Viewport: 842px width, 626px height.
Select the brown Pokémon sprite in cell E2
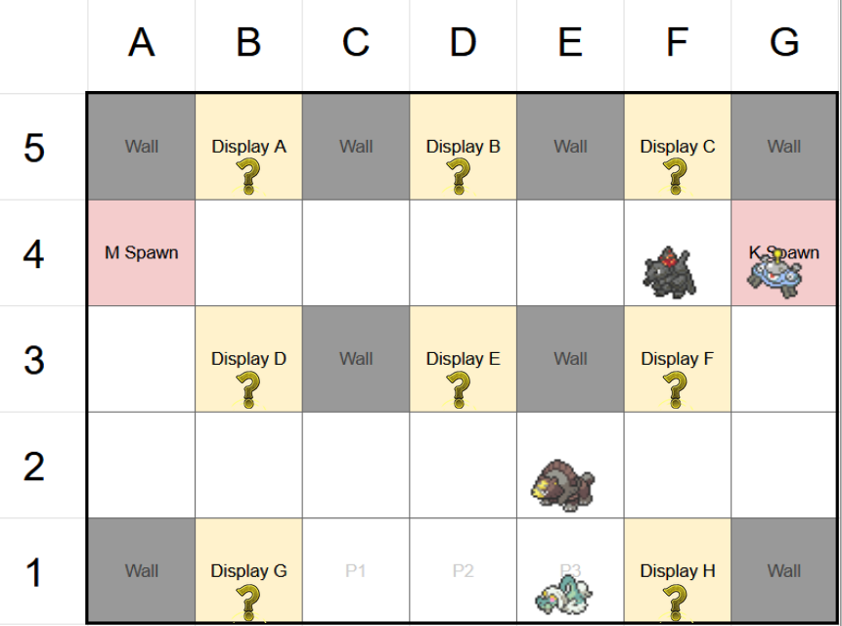point(562,484)
